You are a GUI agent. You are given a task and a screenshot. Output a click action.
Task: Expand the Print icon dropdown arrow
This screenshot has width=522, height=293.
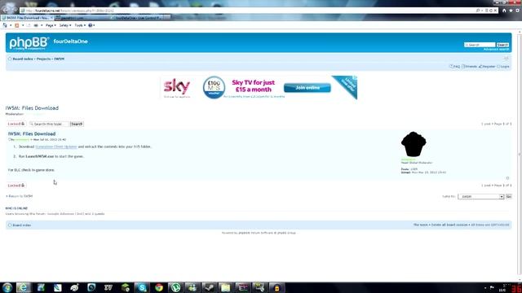tap(42, 25)
